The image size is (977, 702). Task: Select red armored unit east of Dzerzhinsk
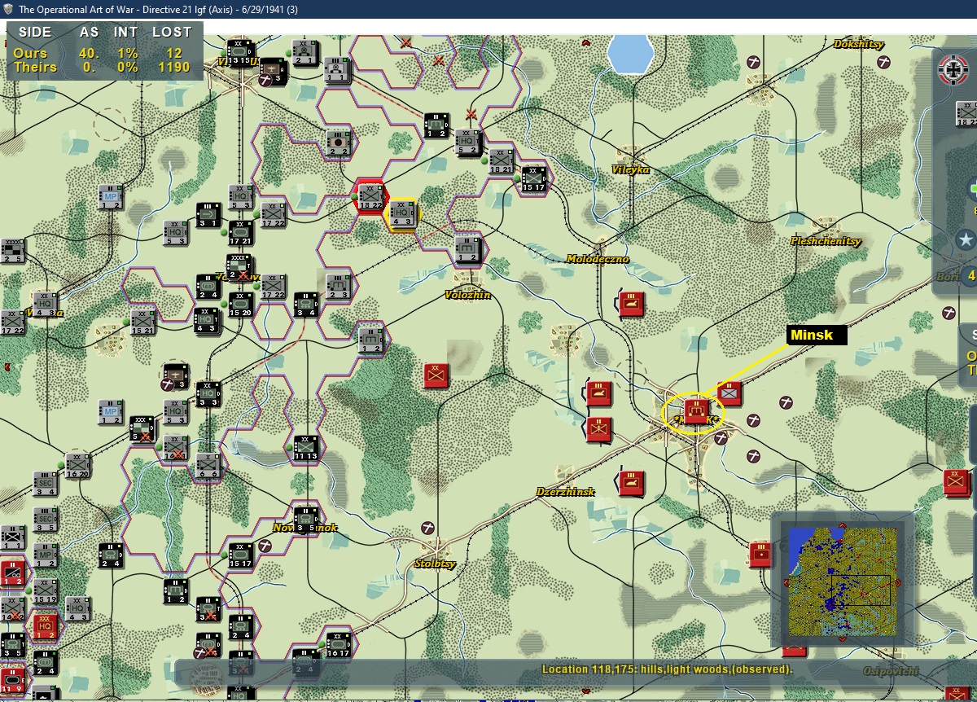[632, 483]
